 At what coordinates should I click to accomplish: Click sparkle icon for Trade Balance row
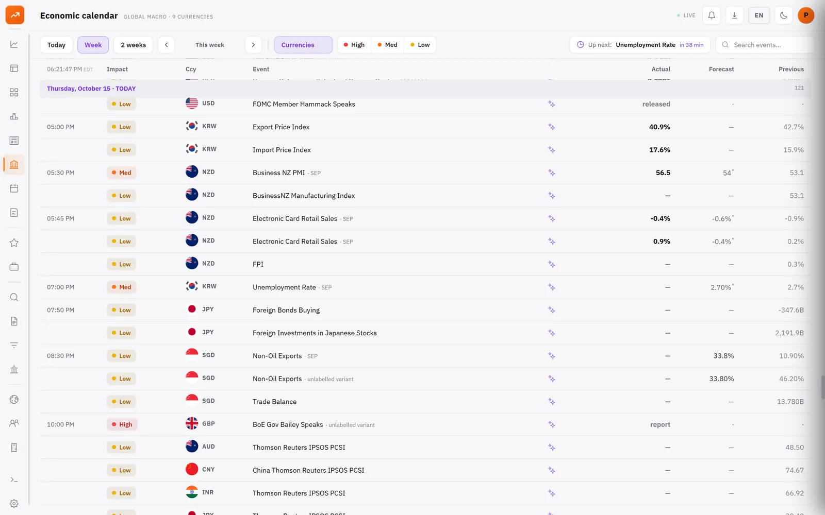552,402
